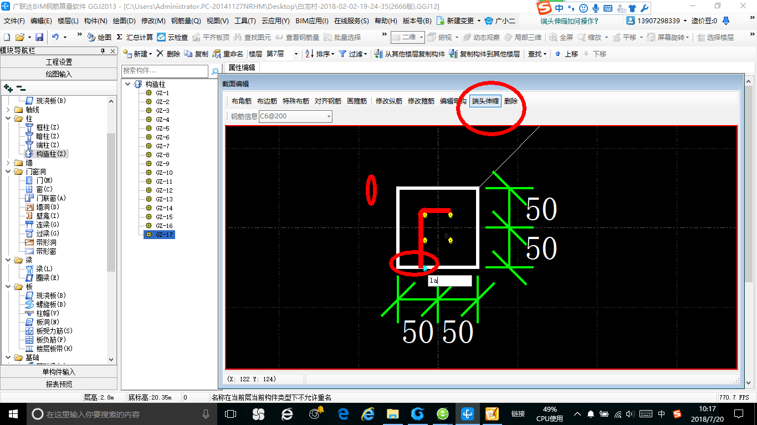This screenshot has height=425, width=757.
Task: Open the 文件(F) menu
Action: (14, 21)
